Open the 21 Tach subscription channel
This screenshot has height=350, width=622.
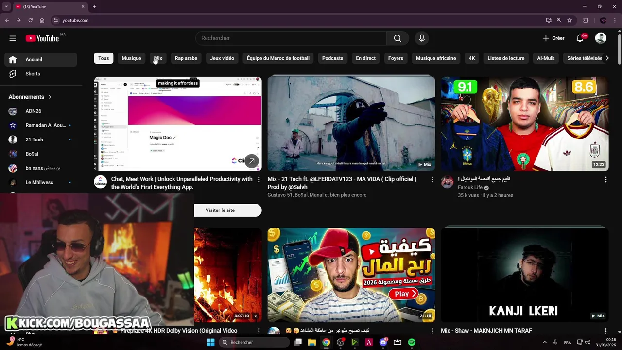(x=41, y=140)
